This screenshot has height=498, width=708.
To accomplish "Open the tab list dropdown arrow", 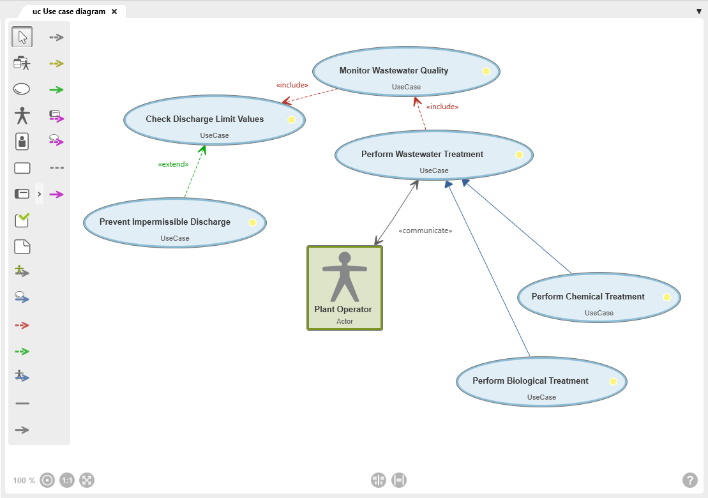I will pos(698,11).
